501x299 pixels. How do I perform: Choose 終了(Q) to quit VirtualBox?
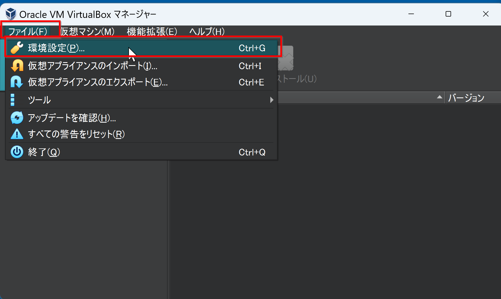click(x=142, y=152)
